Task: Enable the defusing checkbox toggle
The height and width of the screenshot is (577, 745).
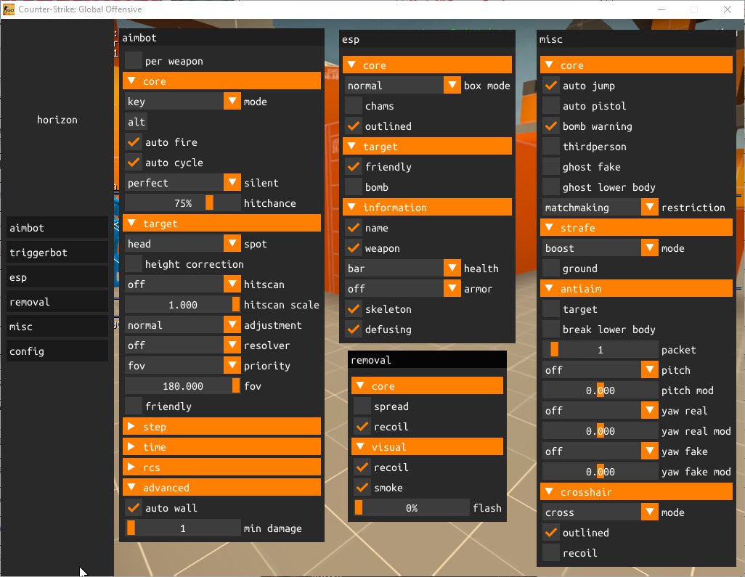Action: pos(354,330)
